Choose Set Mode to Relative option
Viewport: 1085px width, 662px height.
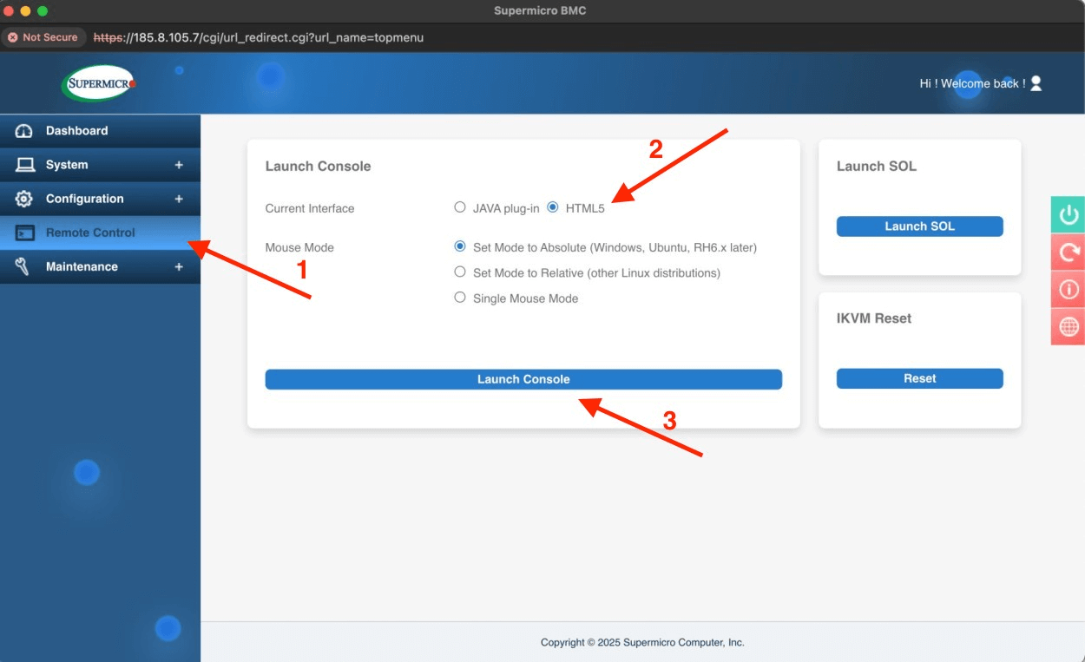click(x=460, y=272)
